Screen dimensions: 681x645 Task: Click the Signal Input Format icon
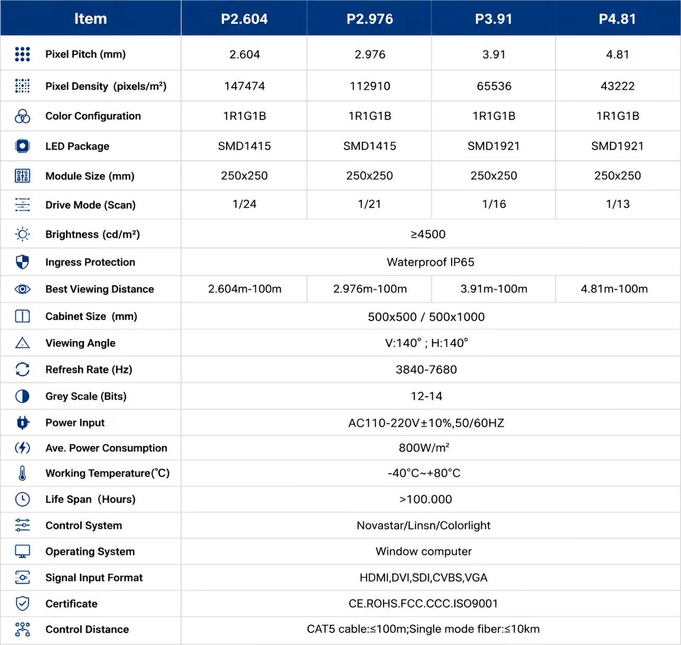[22, 577]
